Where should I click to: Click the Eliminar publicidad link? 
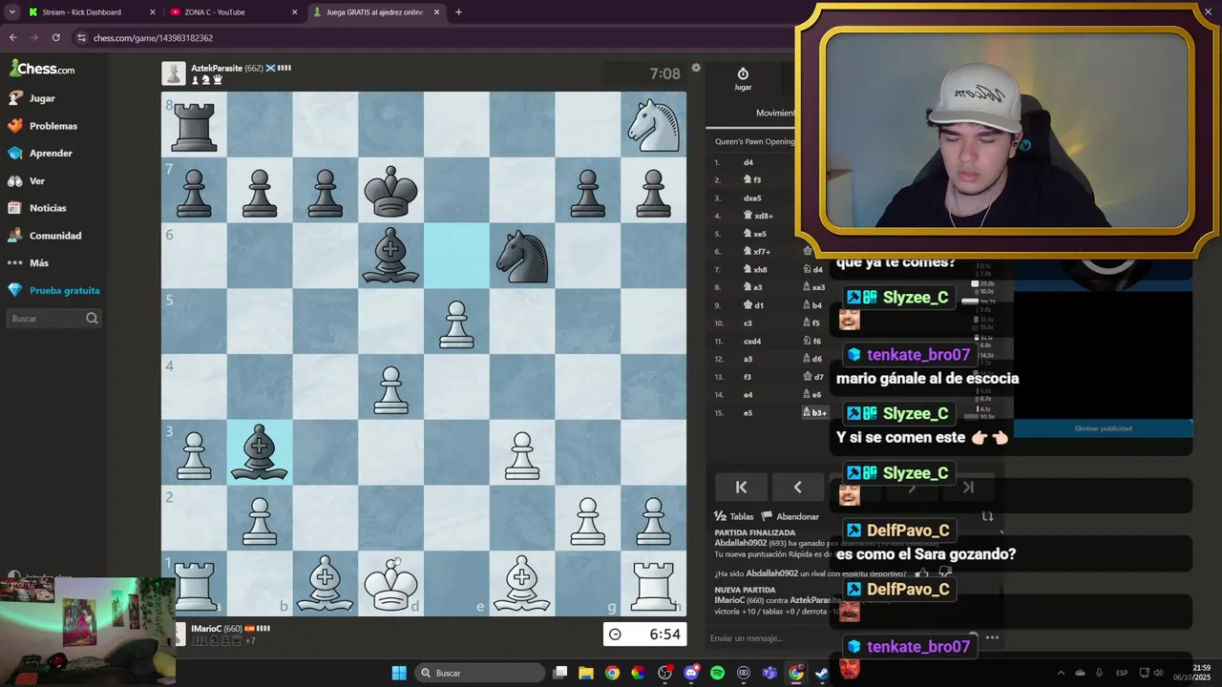pyautogui.click(x=1103, y=428)
